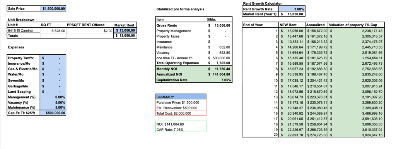396x149 pixels.
Task: Click the Vacancy (%) 5.00% cell
Action: (x=53, y=102)
